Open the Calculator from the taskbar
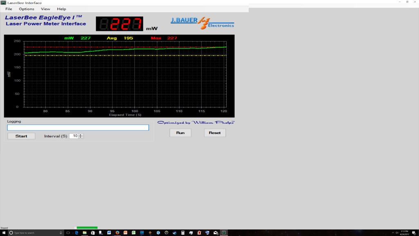 click(x=183, y=233)
